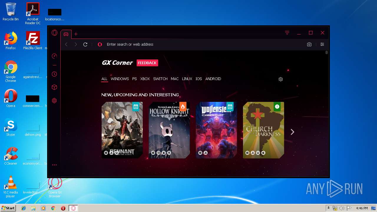Select the VLC media player desktop icon
The width and height of the screenshot is (377, 212).
(11, 187)
